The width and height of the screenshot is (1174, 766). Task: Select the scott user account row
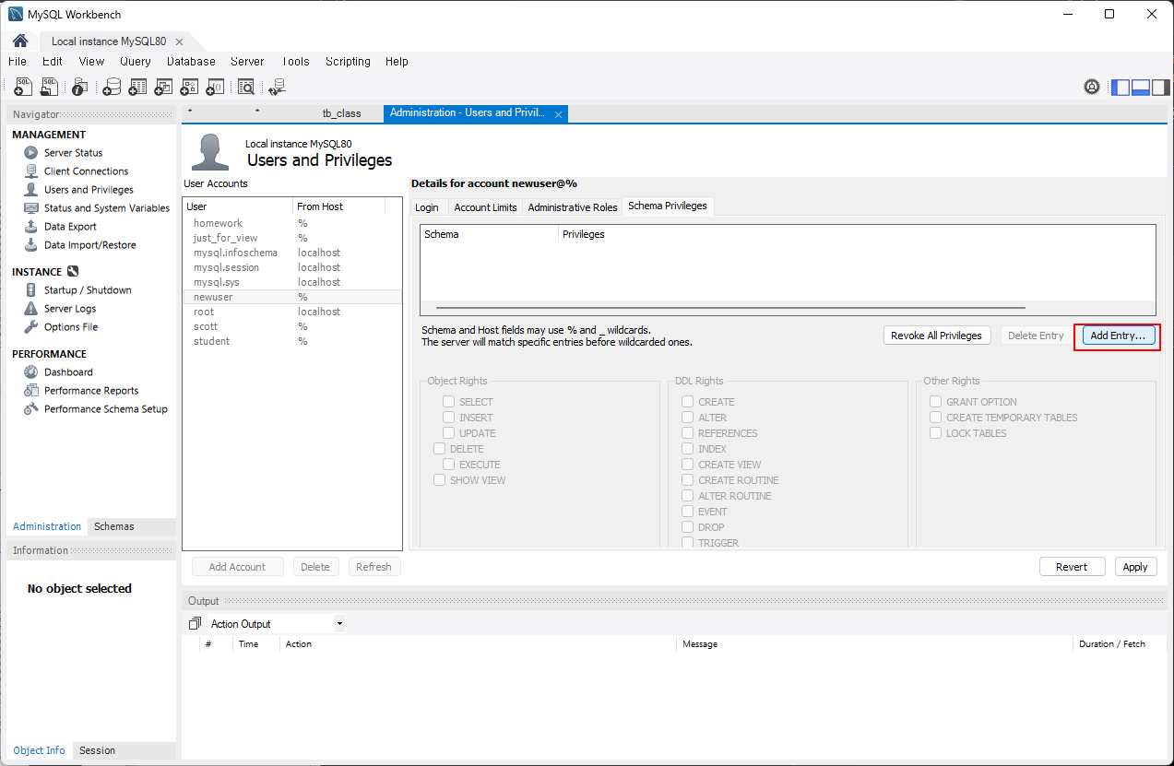292,326
